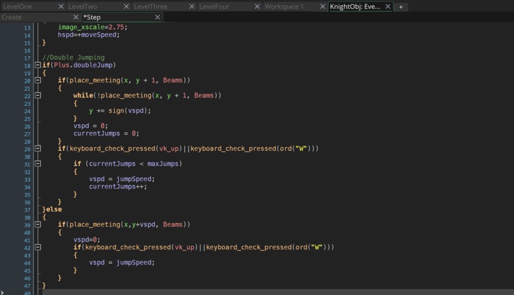This screenshot has width=514, height=295.
Task: Close the Create event tab
Action: coord(76,17)
